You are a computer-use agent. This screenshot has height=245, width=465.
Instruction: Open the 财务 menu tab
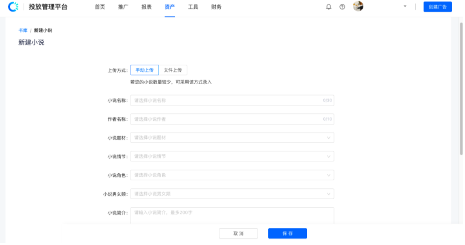pyautogui.click(x=216, y=7)
